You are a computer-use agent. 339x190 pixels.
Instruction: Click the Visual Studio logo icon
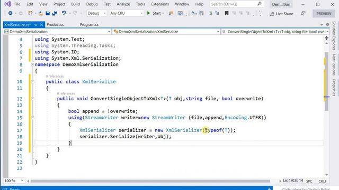[7, 4]
